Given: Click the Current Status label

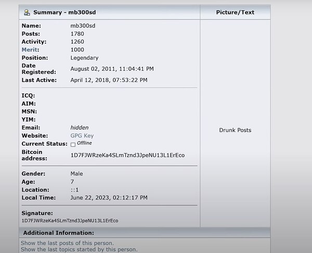Looking at the screenshot, I should (45, 144).
